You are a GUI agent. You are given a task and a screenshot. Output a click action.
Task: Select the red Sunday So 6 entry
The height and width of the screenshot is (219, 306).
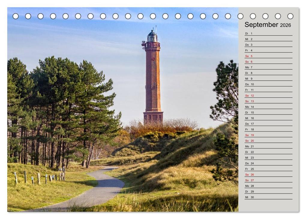(249, 62)
